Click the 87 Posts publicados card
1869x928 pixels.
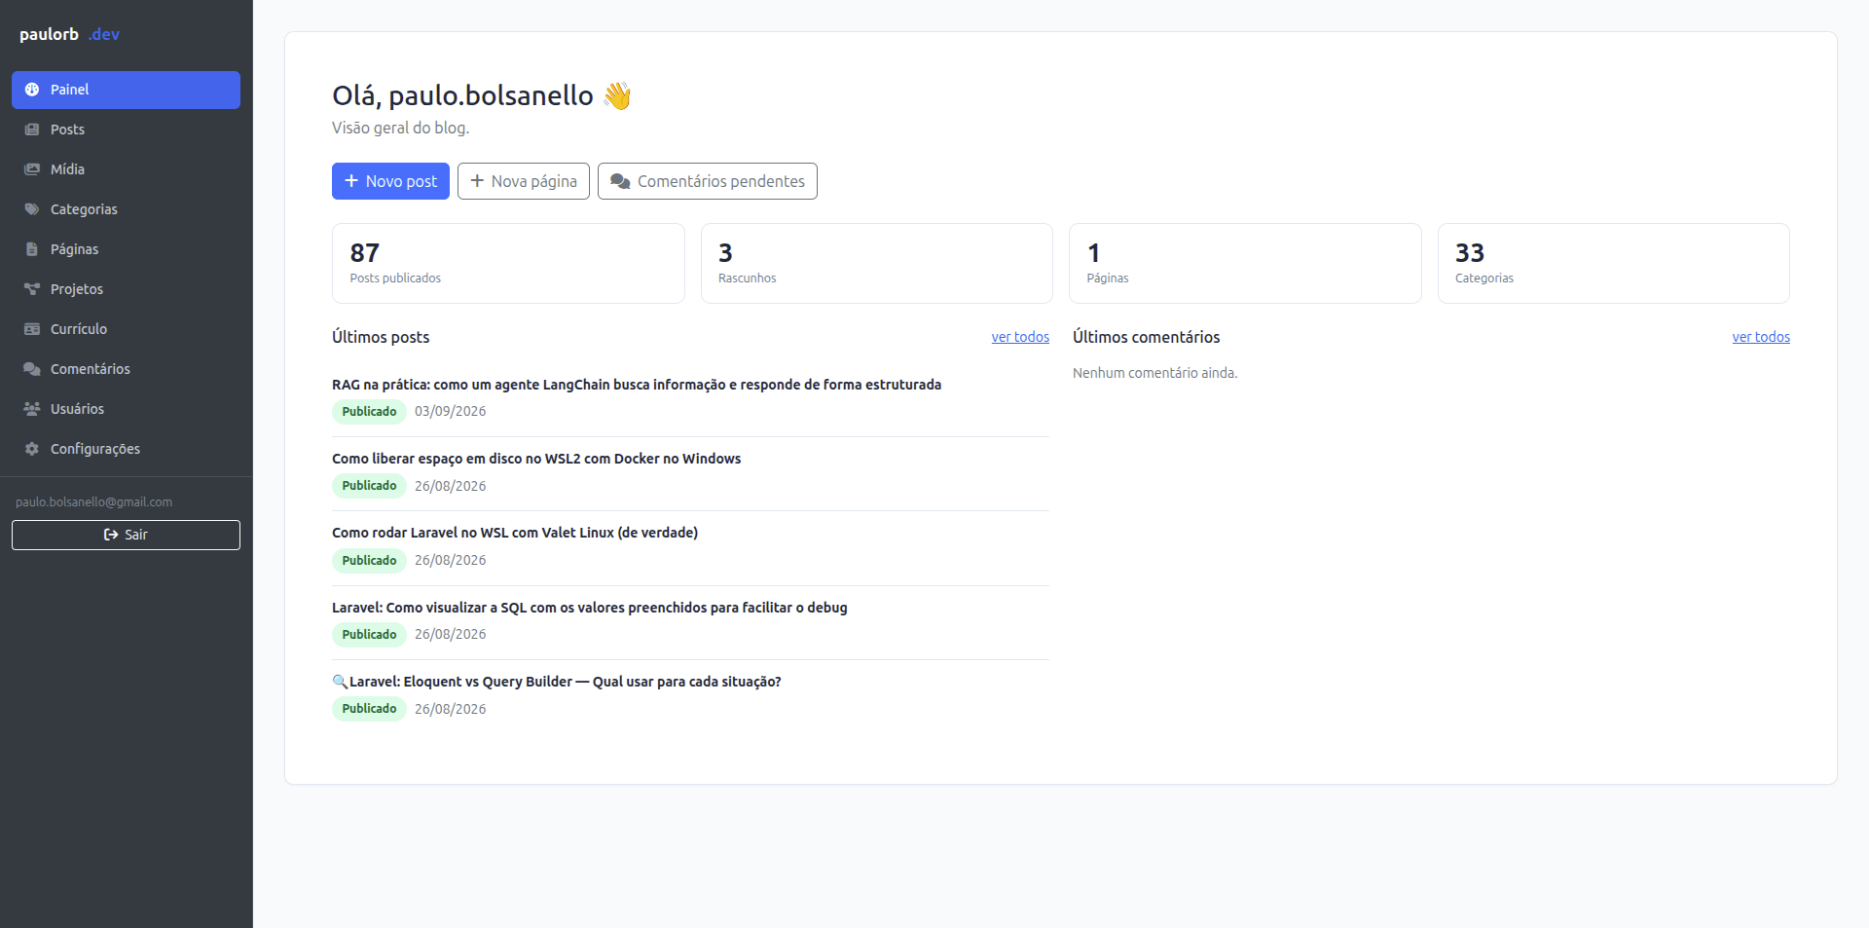[x=508, y=263]
